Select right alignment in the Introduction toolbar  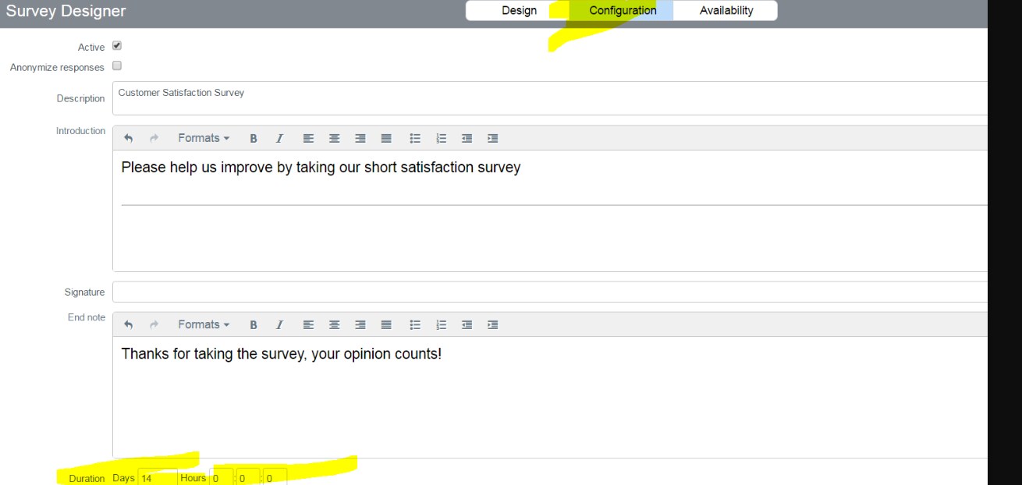[360, 138]
